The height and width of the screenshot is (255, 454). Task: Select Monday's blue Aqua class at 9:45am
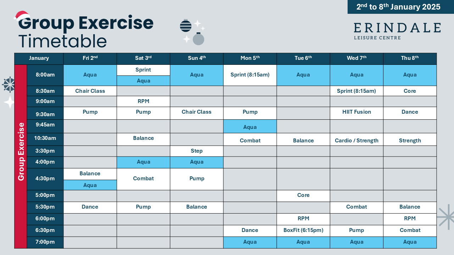pyautogui.click(x=250, y=127)
